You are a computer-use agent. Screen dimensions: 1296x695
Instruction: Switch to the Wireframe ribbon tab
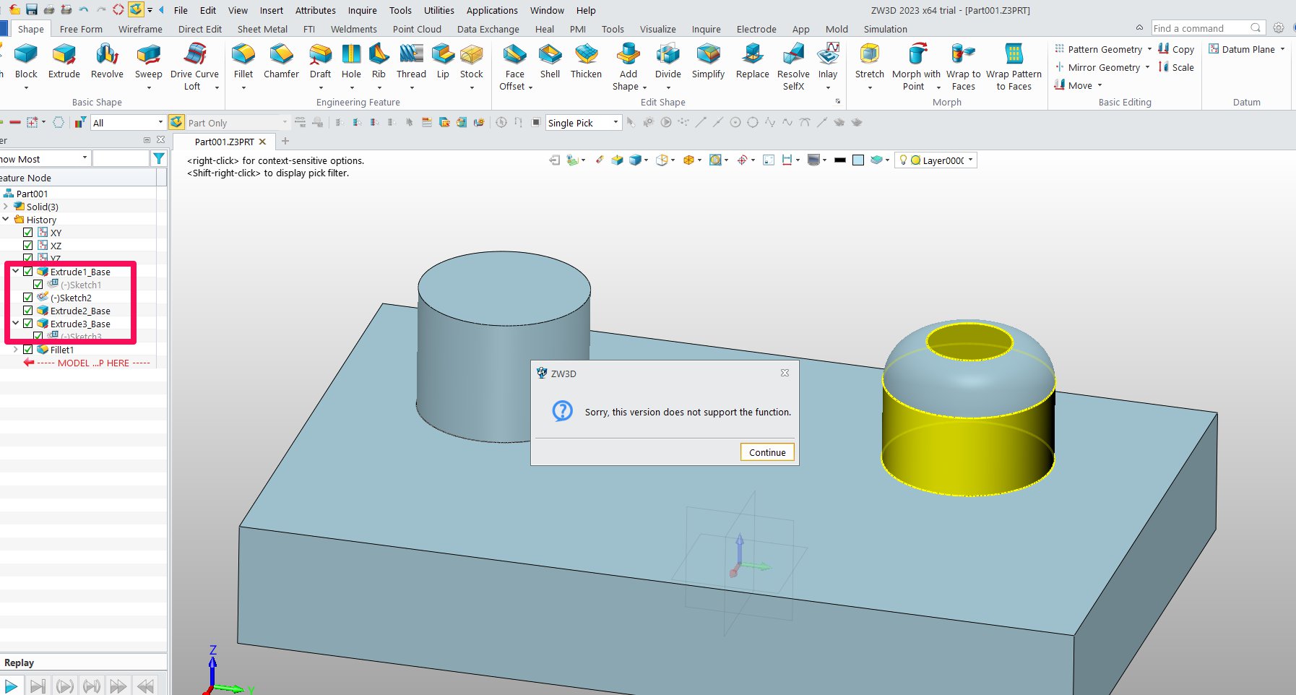pos(140,29)
